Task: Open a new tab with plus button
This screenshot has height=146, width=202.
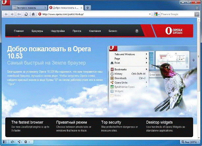Action: coord(88,7)
